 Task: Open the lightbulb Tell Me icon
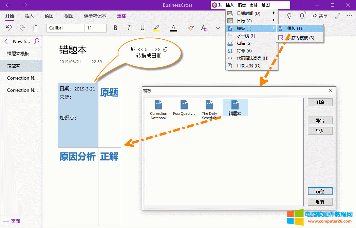[x=289, y=16]
